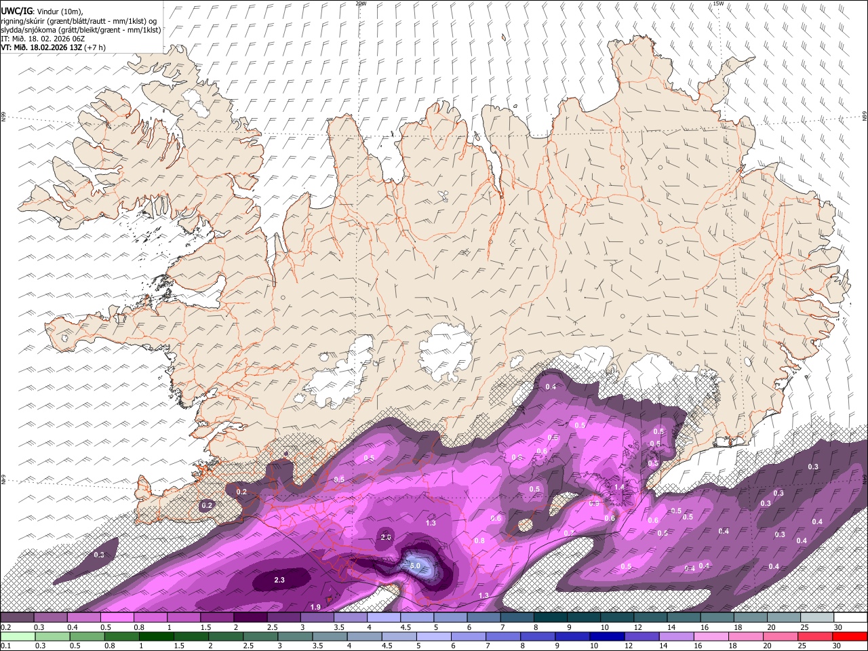
Task: Click the 14 label under upper legend bar
Action: click(671, 627)
